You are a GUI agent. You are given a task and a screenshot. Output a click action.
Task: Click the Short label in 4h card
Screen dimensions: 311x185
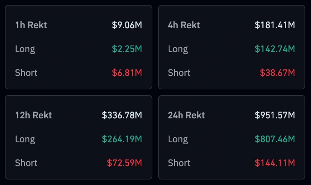(179, 73)
